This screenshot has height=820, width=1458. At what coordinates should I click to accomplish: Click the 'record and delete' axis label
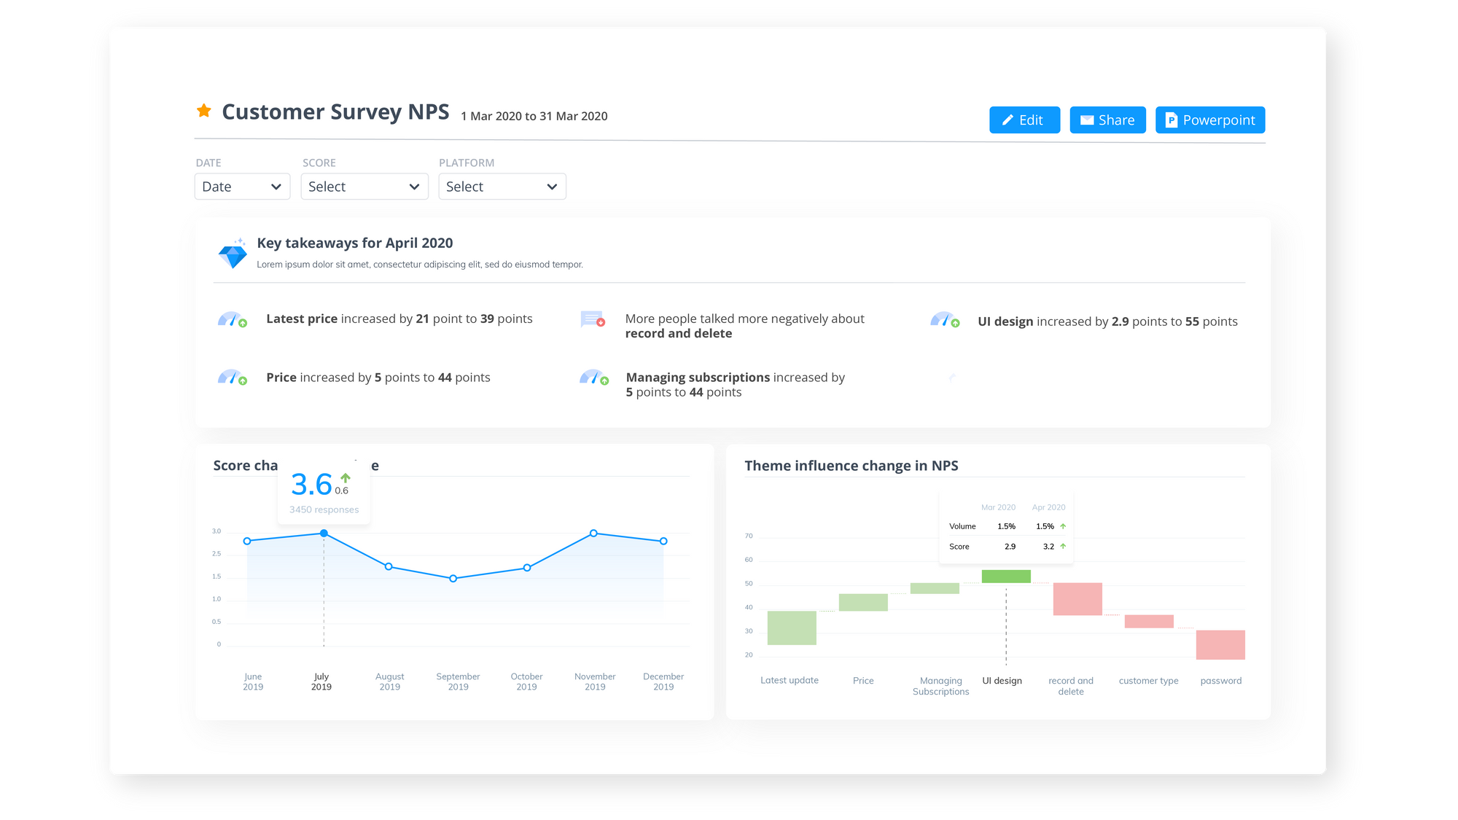pyautogui.click(x=1071, y=686)
